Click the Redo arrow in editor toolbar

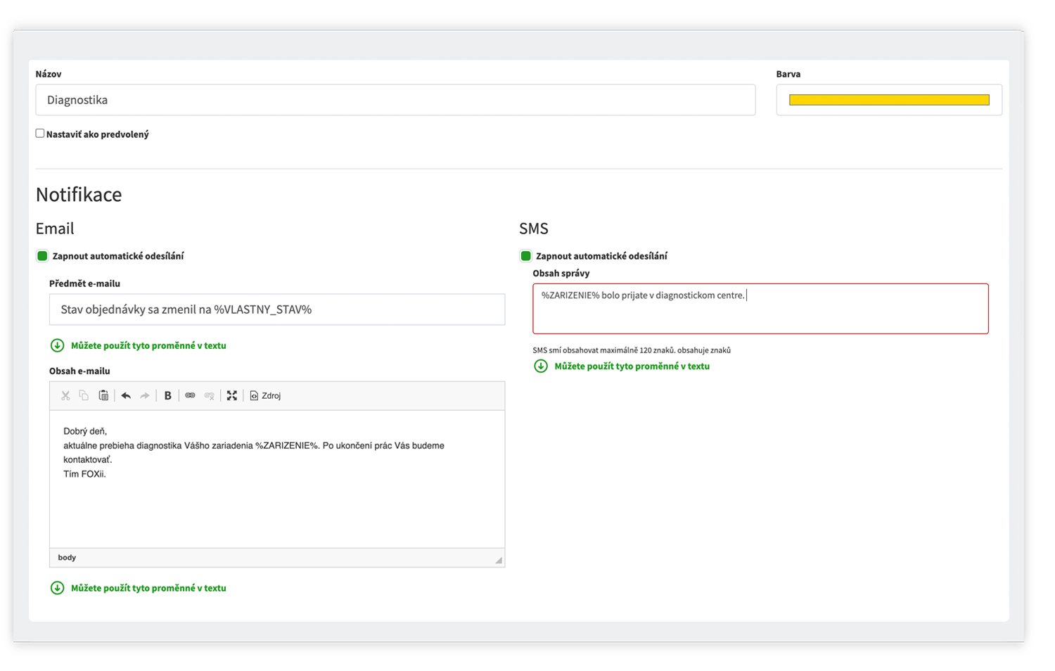tap(145, 396)
